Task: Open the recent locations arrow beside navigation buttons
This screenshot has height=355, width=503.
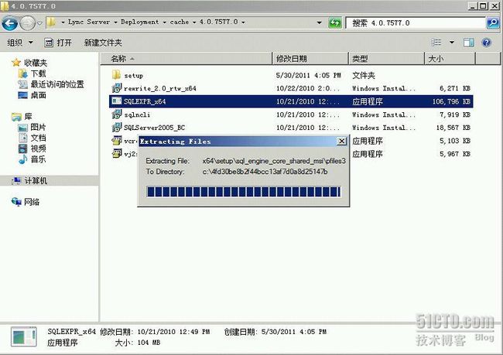Action: pos(39,23)
